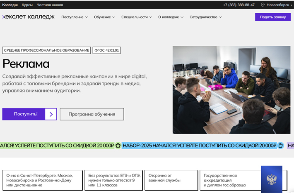This screenshot has width=294, height=193.
Task: Click the star badge icon in the banner
Action: (118, 146)
